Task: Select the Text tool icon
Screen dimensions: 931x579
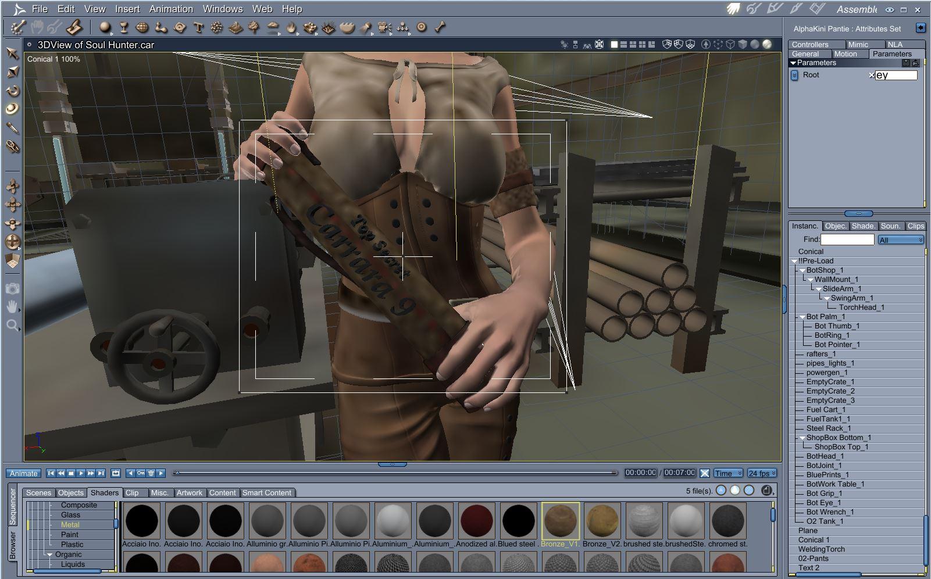Action: (x=198, y=27)
